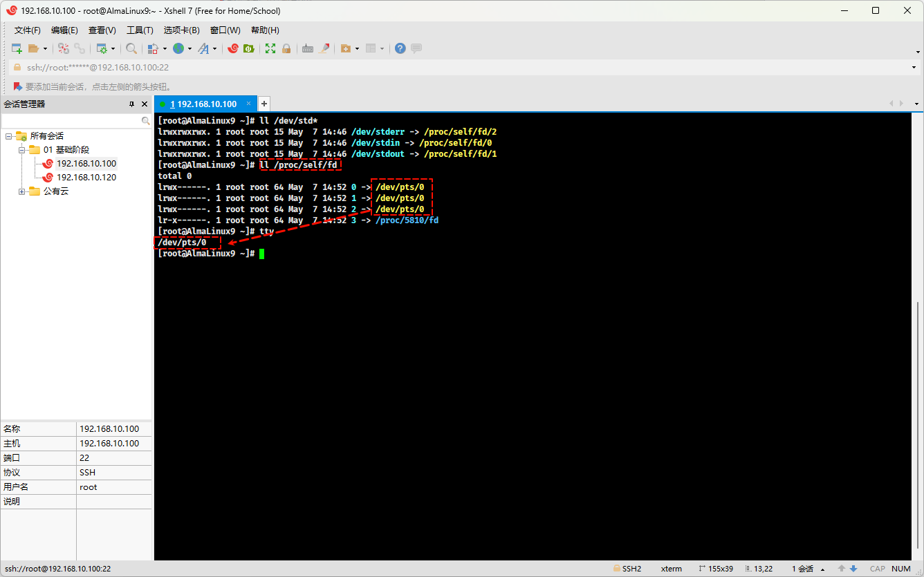Click the New Session toolbar icon
Viewport: 924px width, 577px height.
pyautogui.click(x=17, y=48)
